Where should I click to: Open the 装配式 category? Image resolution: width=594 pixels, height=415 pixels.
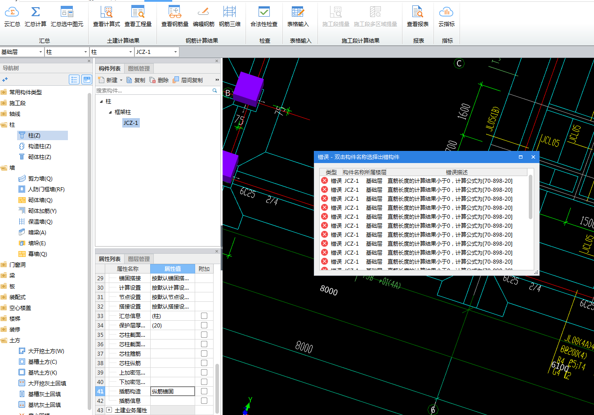[x=18, y=297]
